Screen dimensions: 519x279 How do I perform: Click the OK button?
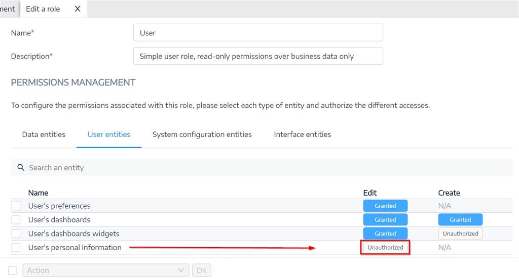click(x=202, y=270)
